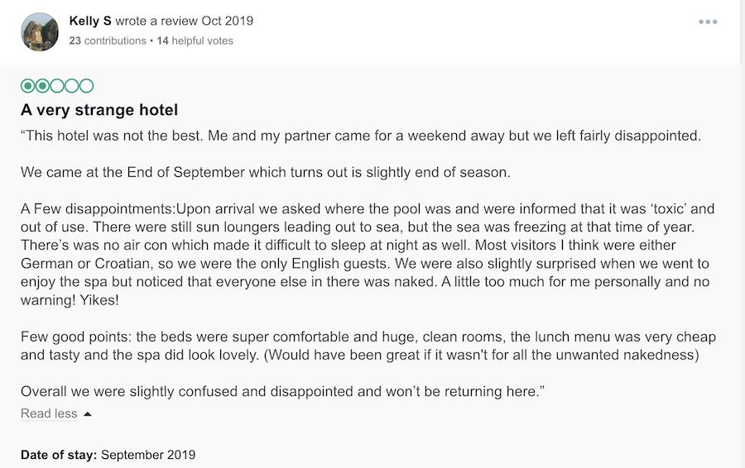Collapse review using the up arrow
This screenshot has width=745, height=468.
point(88,414)
